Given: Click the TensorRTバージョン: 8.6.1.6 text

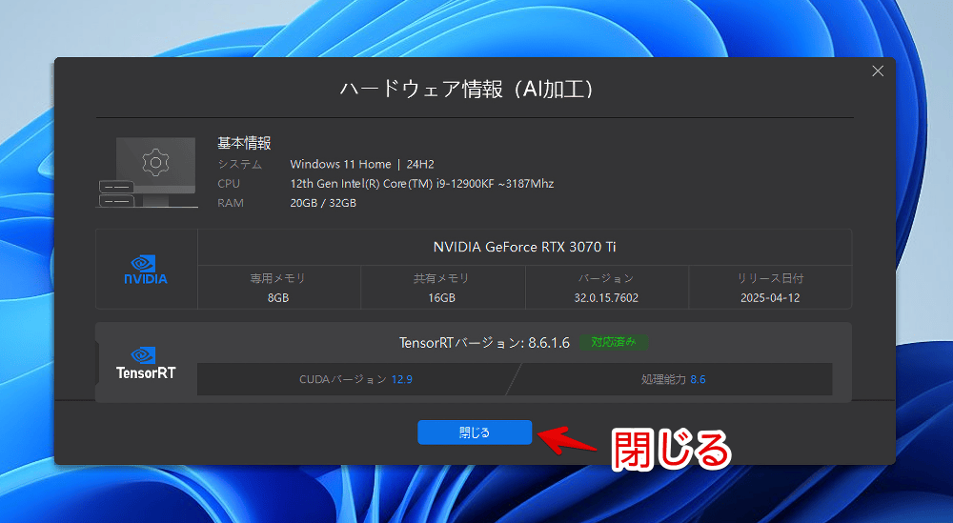Looking at the screenshot, I should point(484,343).
